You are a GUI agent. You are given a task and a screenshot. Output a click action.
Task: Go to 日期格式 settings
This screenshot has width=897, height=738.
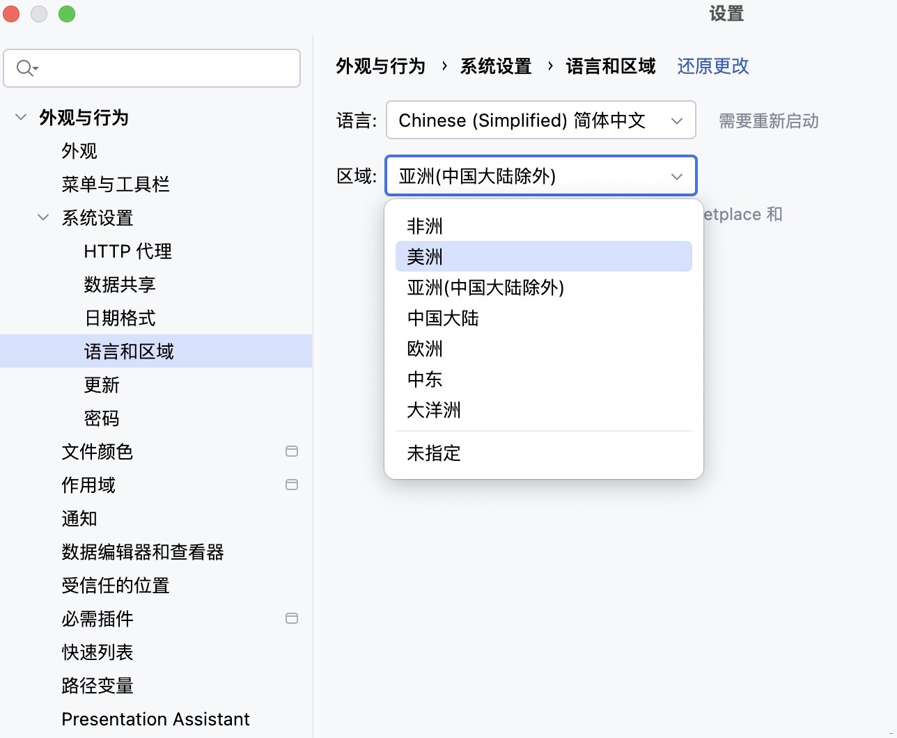click(120, 318)
